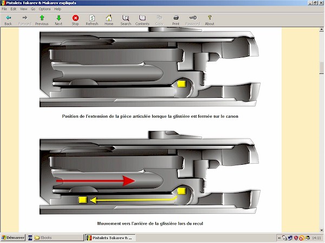The image size is (325, 243).
Task: Expand hidden system tray icons chevron
Action: tap(279, 238)
